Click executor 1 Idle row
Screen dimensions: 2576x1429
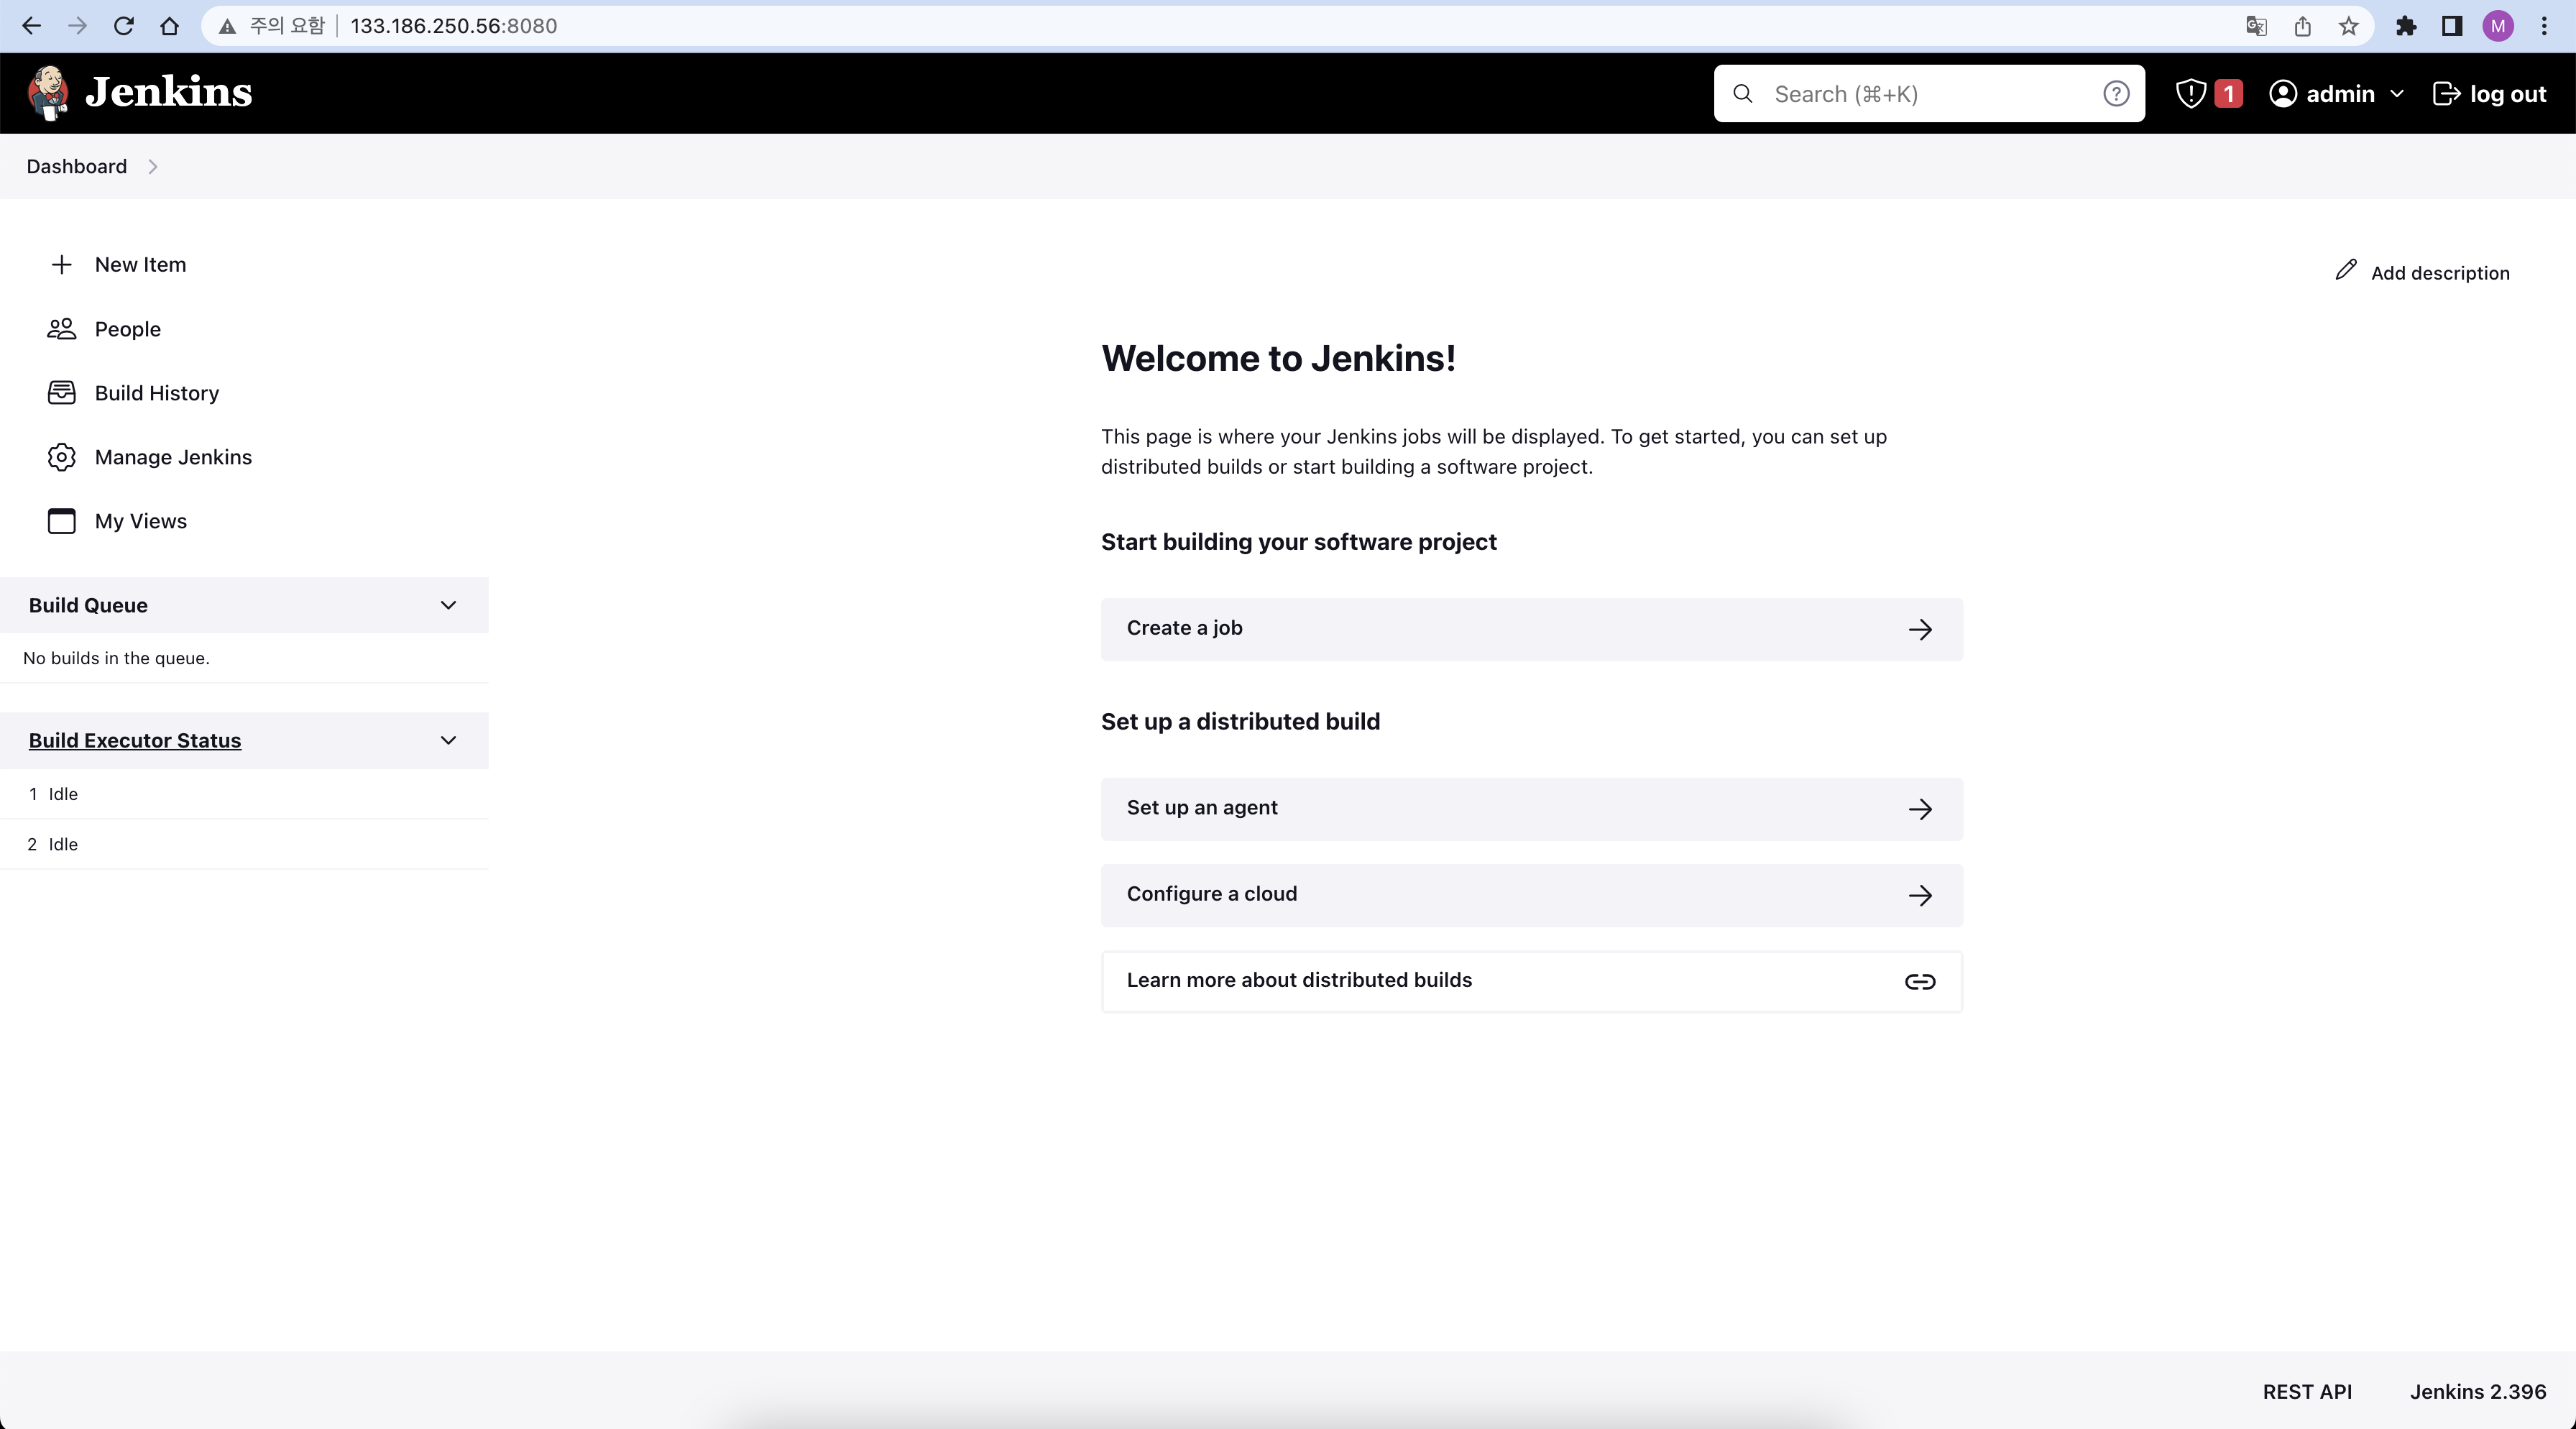click(x=244, y=794)
